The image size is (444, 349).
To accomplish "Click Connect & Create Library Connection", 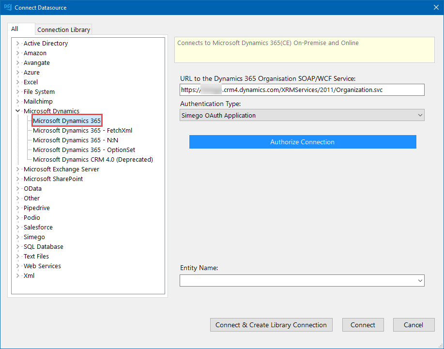I will tap(271, 325).
